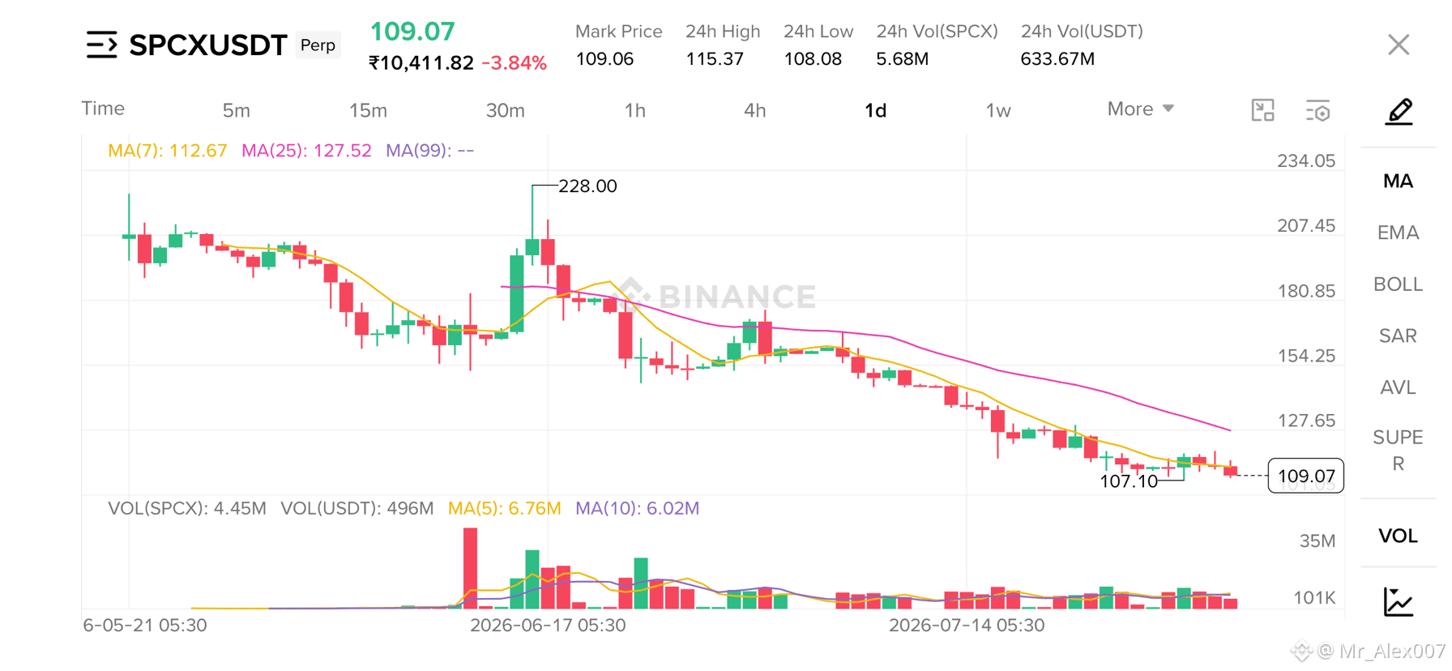Viewport: 1452px width, 671px height.
Task: Switch to the 4h timeframe
Action: tap(754, 110)
